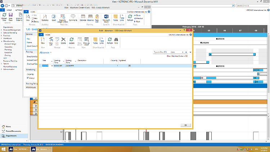270x152 pixels.
Task: Select Planning in the Manufacturing tree
Action: (8, 50)
